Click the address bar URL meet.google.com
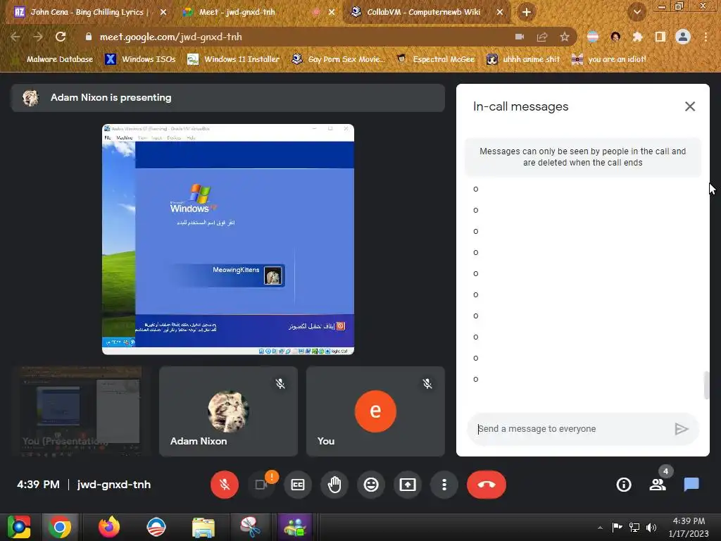 point(170,37)
